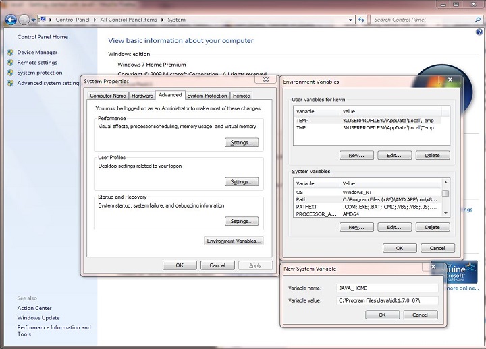This screenshot has height=349, width=486.
Task: Click OK in Environment Variables dialog
Action: [x=400, y=248]
